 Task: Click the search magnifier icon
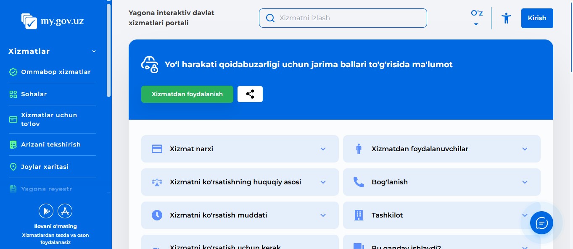[271, 18]
